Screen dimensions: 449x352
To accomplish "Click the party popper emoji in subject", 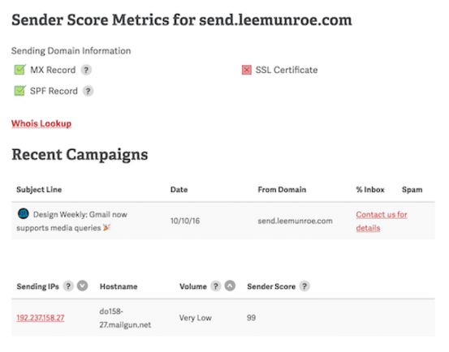I will (107, 227).
